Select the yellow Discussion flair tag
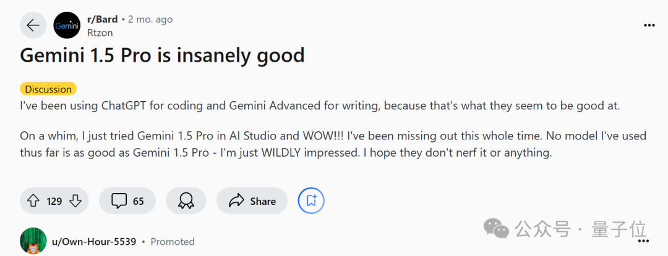668x256 pixels. pyautogui.click(x=48, y=89)
